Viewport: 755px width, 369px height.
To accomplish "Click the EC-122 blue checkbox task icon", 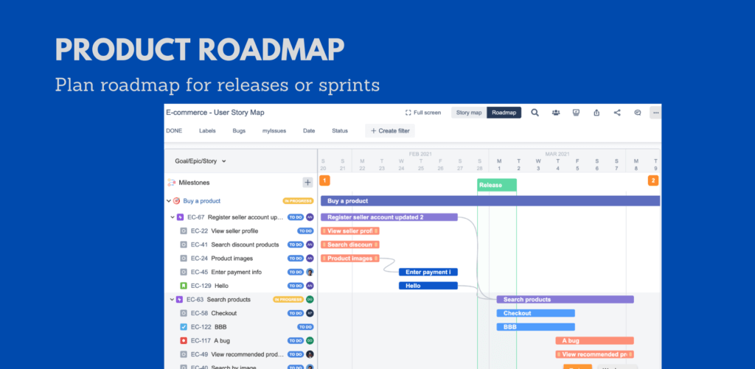I will click(184, 327).
